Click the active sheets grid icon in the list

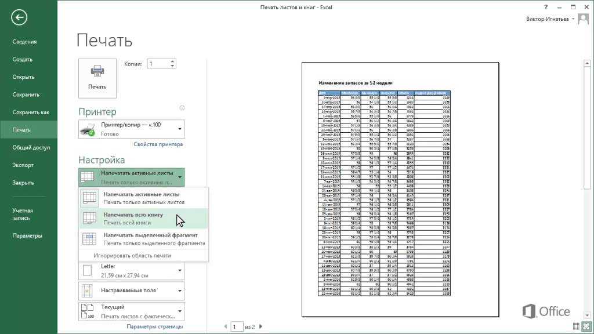click(90, 198)
